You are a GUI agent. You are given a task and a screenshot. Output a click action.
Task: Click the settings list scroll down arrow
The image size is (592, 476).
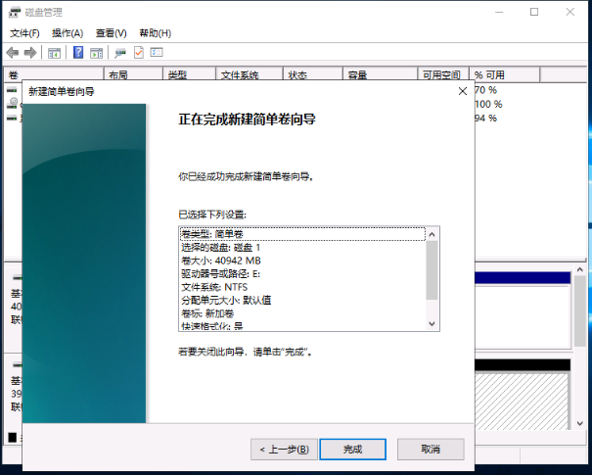pos(433,324)
